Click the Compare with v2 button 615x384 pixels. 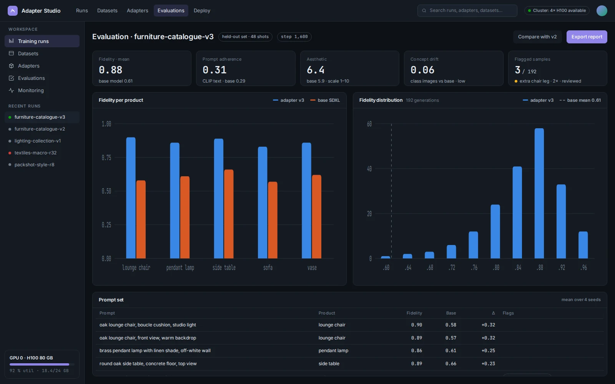[x=537, y=37]
